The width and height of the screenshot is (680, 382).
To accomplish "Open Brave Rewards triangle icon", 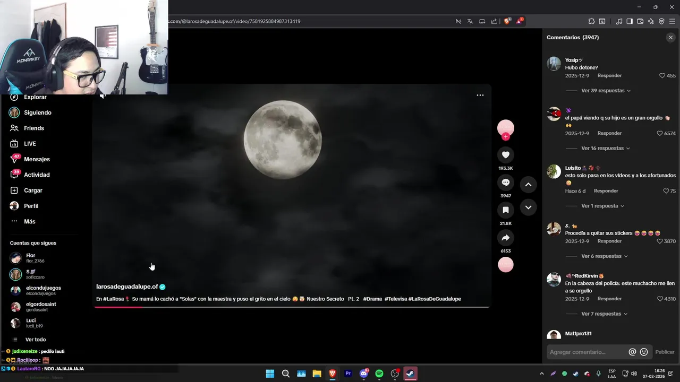I will pos(520,21).
